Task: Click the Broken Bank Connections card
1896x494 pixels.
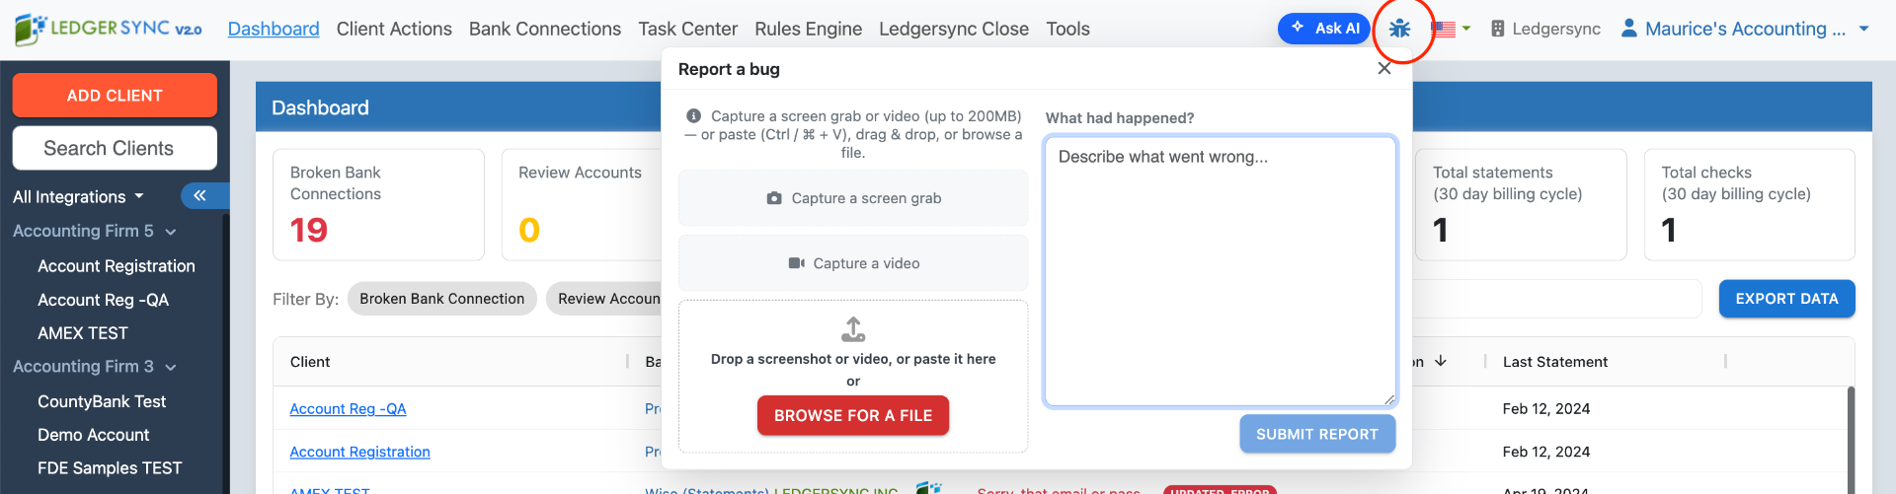Action: click(378, 205)
